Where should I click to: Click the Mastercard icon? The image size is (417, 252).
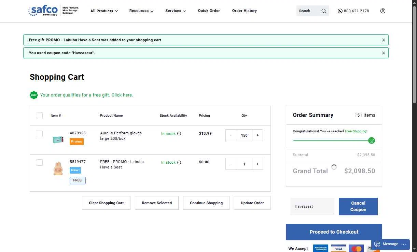[x=356, y=249]
